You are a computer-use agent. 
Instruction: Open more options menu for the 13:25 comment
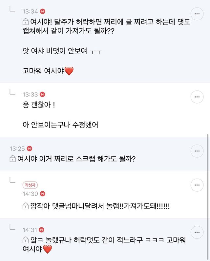click(197, 151)
